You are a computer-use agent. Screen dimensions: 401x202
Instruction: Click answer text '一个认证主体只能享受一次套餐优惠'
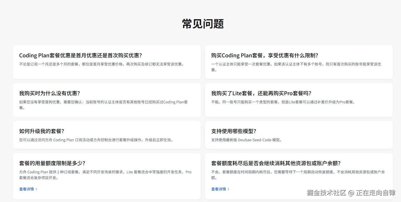241,64
